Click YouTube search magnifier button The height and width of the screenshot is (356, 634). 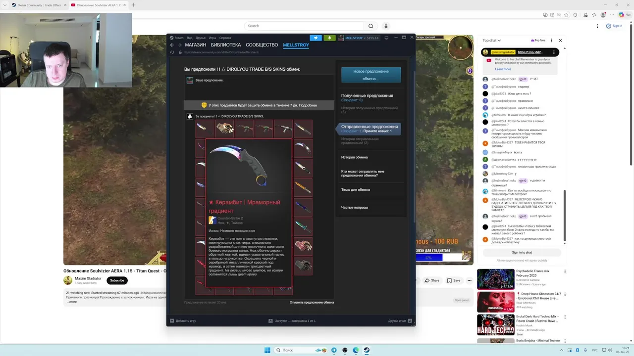(370, 26)
